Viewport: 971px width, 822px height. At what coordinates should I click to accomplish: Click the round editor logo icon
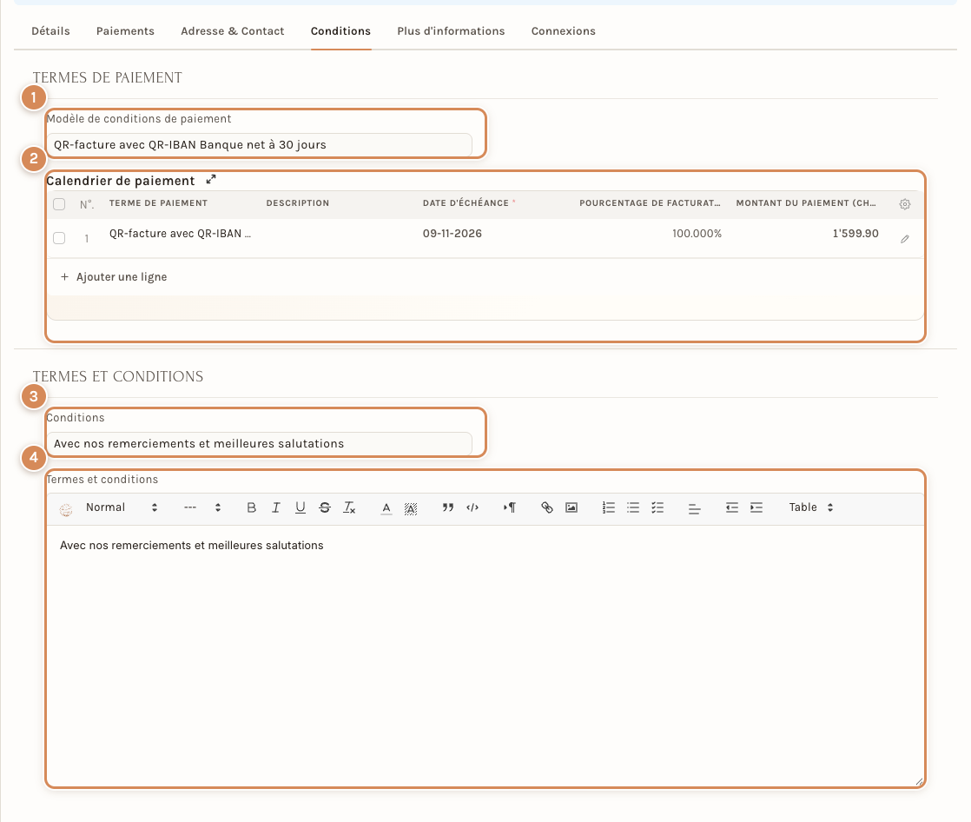[x=66, y=510]
